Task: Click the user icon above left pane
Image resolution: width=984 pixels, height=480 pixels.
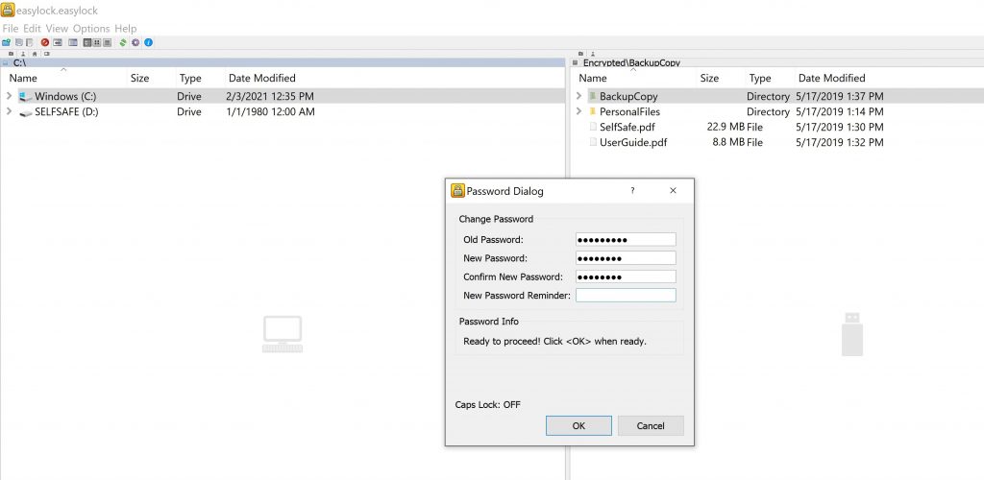Action: 23,54
